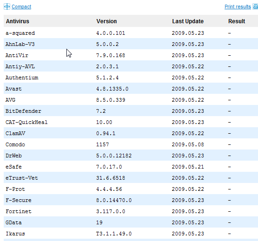Viewport: 258px width, 241px height.
Task: Click AVG's last update date
Action: [188, 100]
